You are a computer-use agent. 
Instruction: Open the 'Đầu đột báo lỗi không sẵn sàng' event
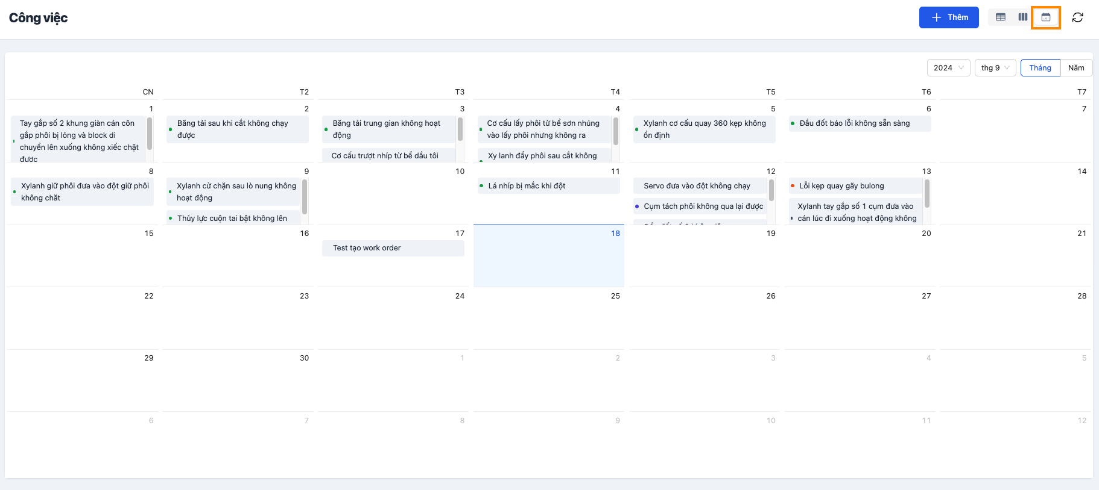(x=860, y=123)
